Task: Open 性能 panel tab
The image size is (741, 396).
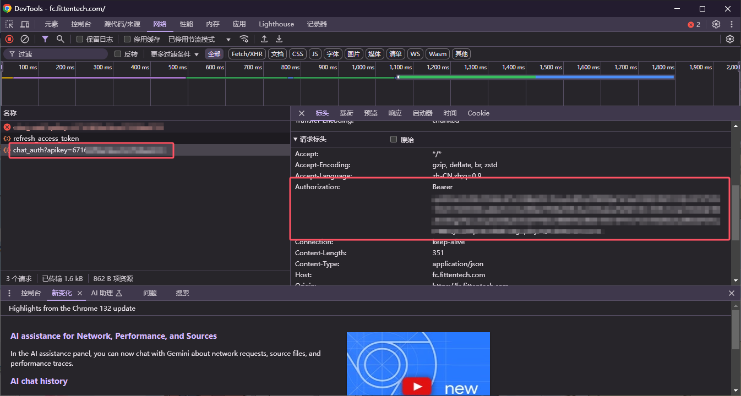Action: (x=187, y=24)
